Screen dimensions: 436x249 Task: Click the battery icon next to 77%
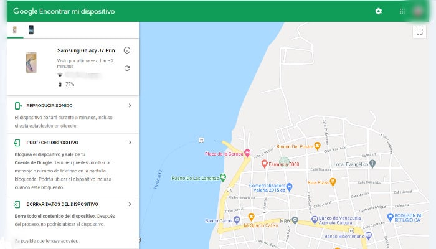click(x=60, y=84)
